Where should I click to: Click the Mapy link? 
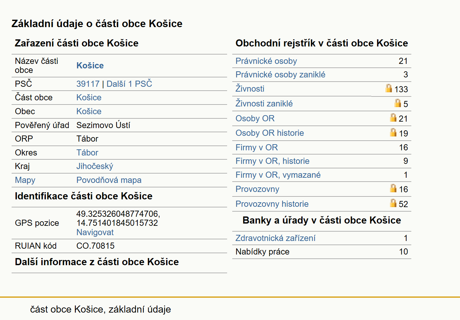click(25, 180)
